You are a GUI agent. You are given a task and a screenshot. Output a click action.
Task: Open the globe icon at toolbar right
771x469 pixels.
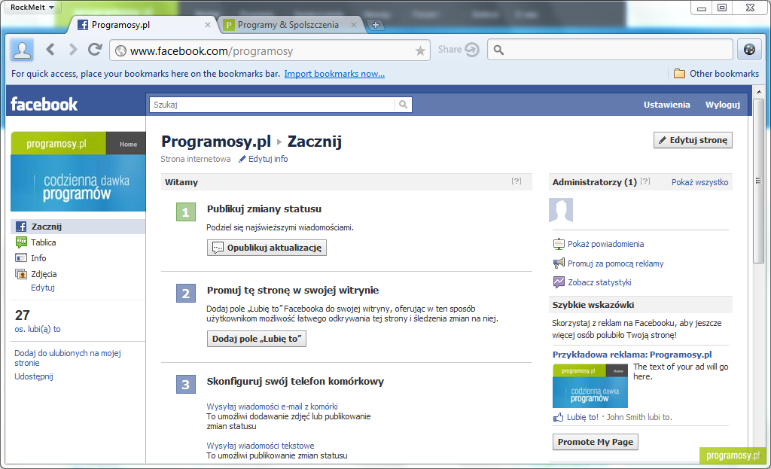(749, 50)
